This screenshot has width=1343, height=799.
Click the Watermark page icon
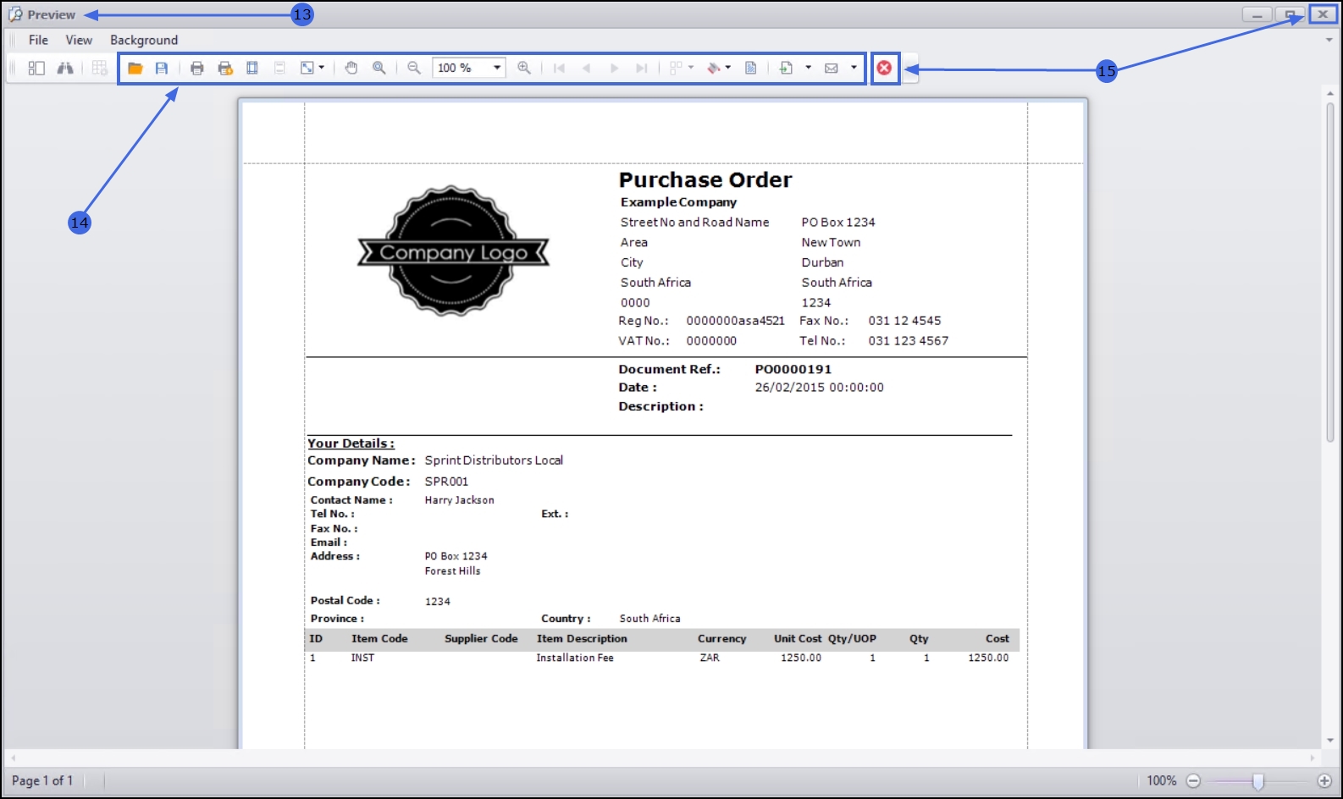[751, 69]
